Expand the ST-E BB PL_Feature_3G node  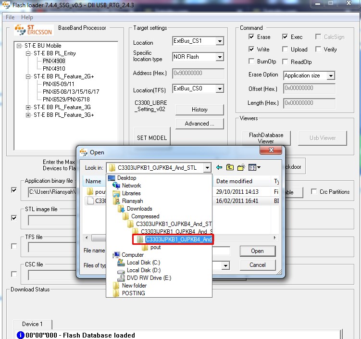point(28,107)
